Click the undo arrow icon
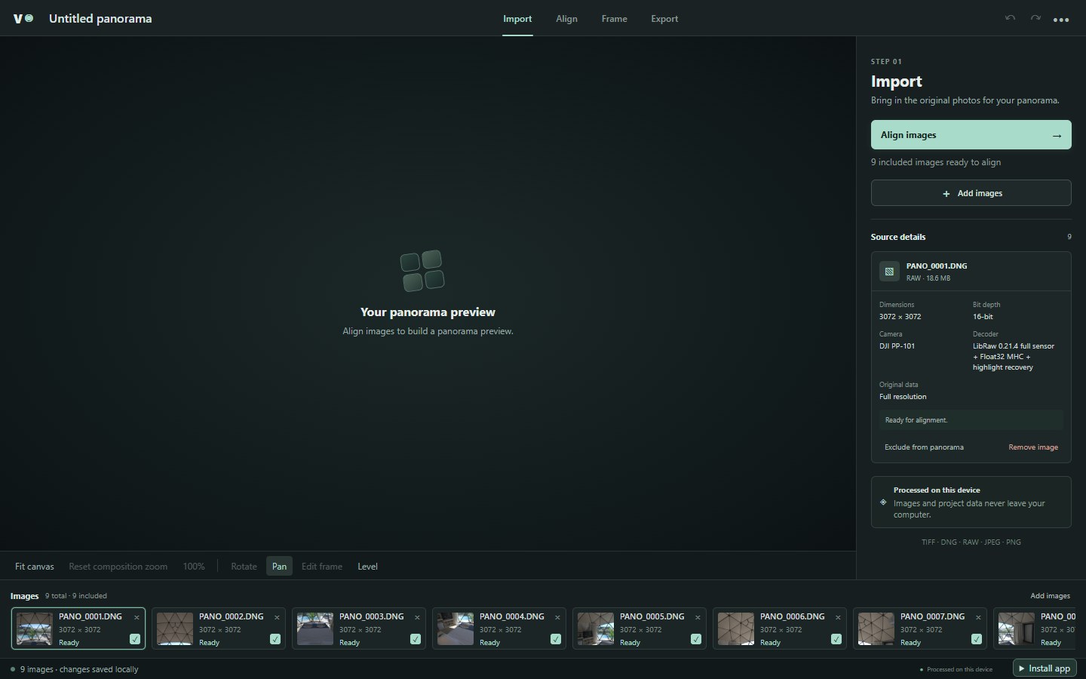The height and width of the screenshot is (679, 1086). coord(1010,18)
